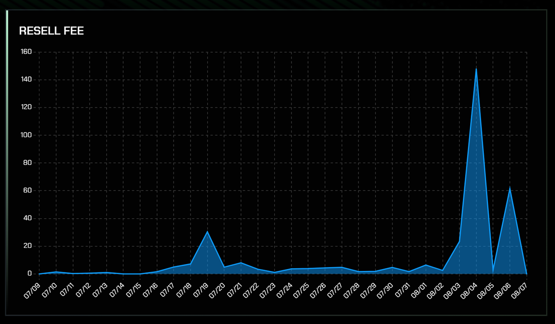Click the 140 y-axis value
The width and height of the screenshot is (555, 324).
26,80
